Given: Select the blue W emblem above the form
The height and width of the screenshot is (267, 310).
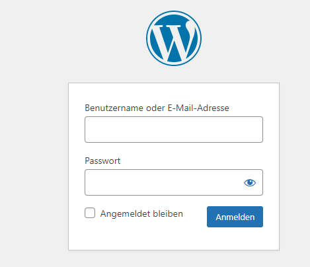Looking at the screenshot, I should 174,38.
